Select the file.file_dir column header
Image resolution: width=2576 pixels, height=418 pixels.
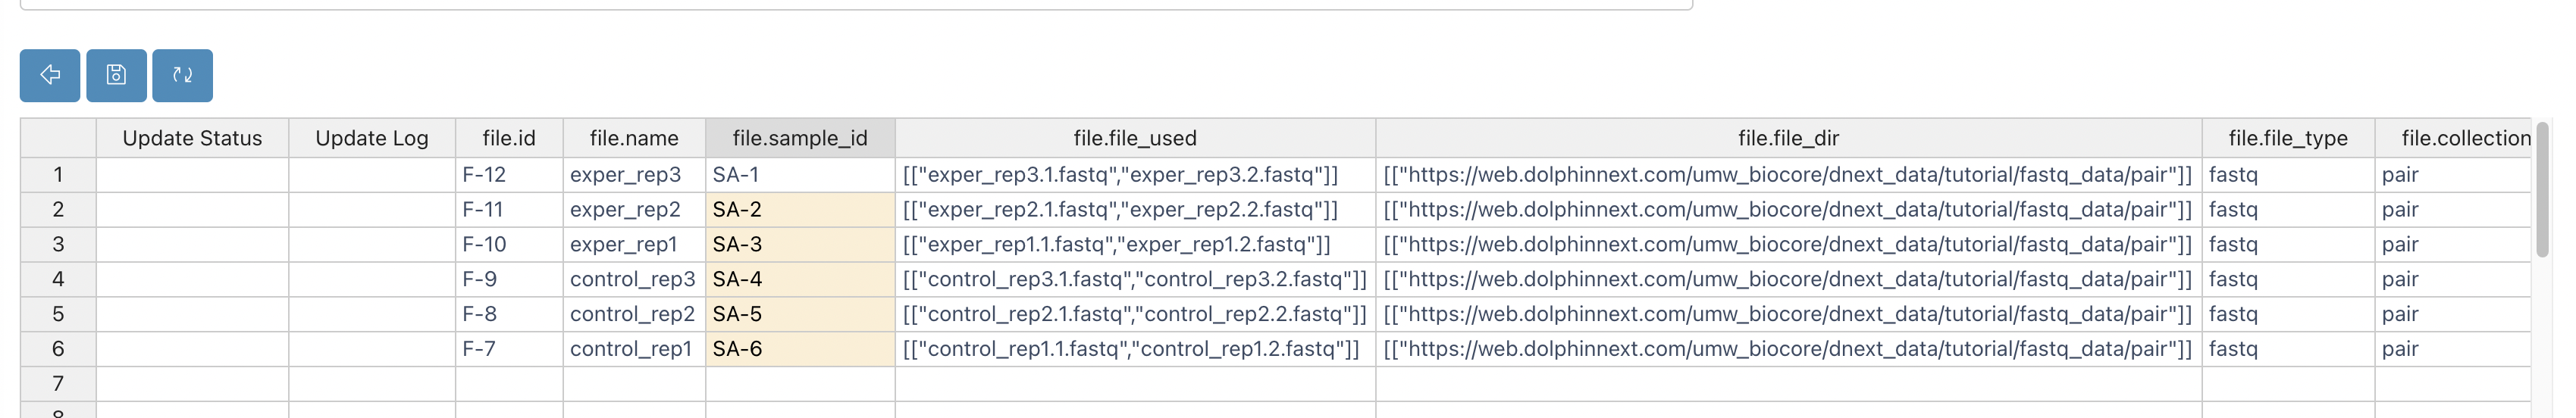[1788, 138]
